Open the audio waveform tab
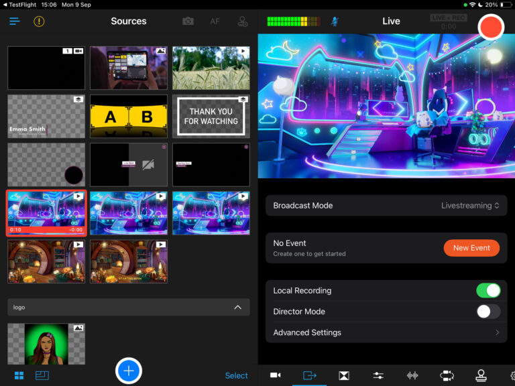Viewport: 515px width, 386px height. tap(412, 375)
